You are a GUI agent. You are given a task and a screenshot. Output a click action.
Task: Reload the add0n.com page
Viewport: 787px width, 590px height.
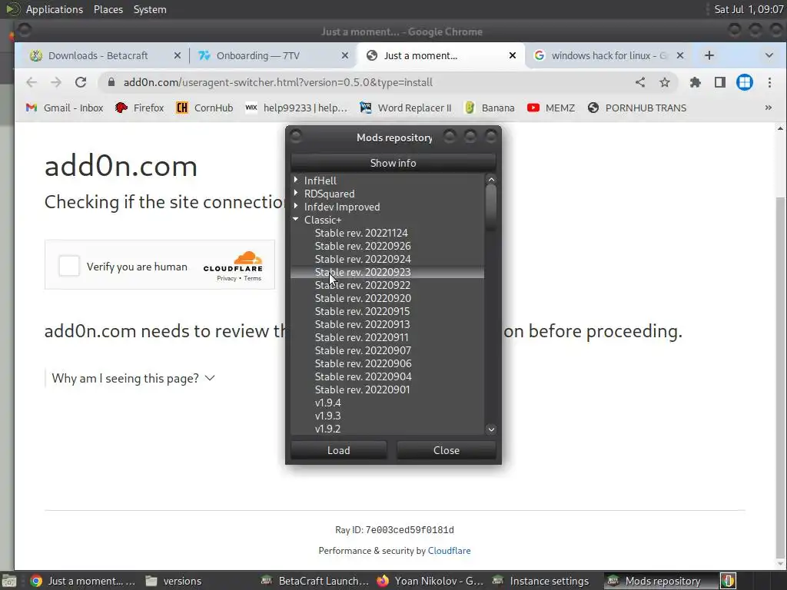point(81,82)
